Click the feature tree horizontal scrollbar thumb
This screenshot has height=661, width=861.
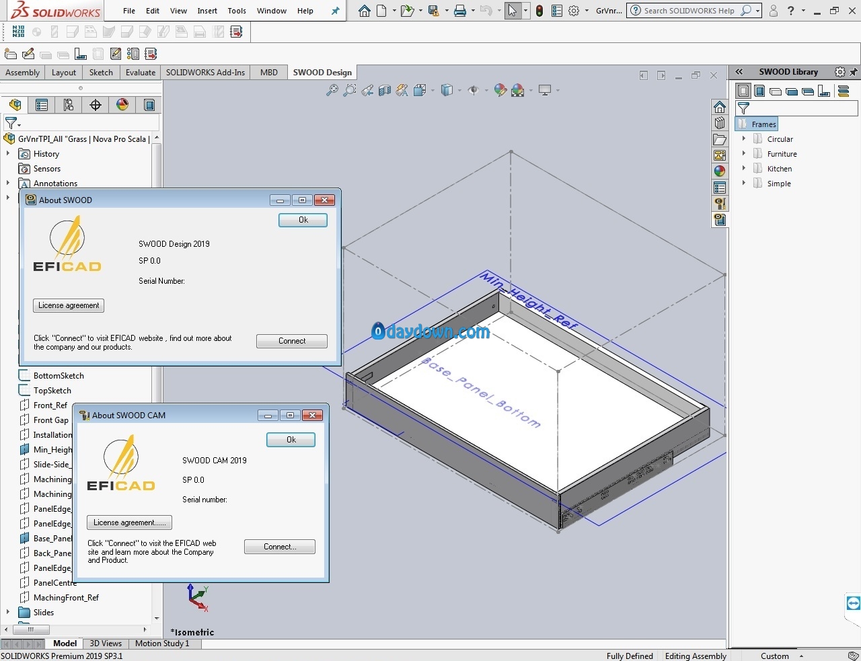tap(32, 630)
